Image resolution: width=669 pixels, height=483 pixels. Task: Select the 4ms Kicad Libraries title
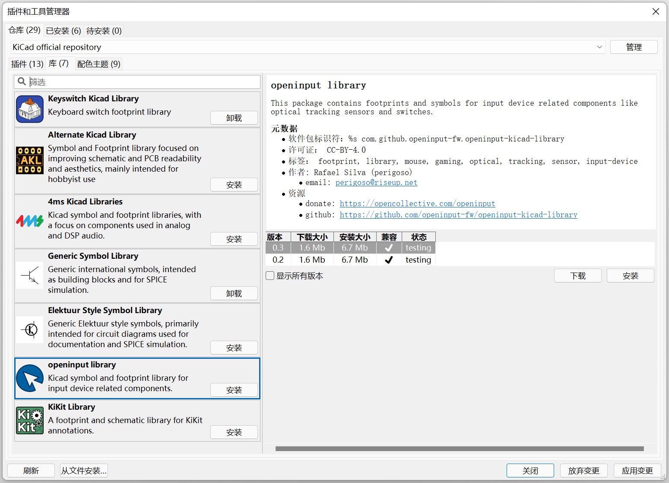pyautogui.click(x=85, y=201)
